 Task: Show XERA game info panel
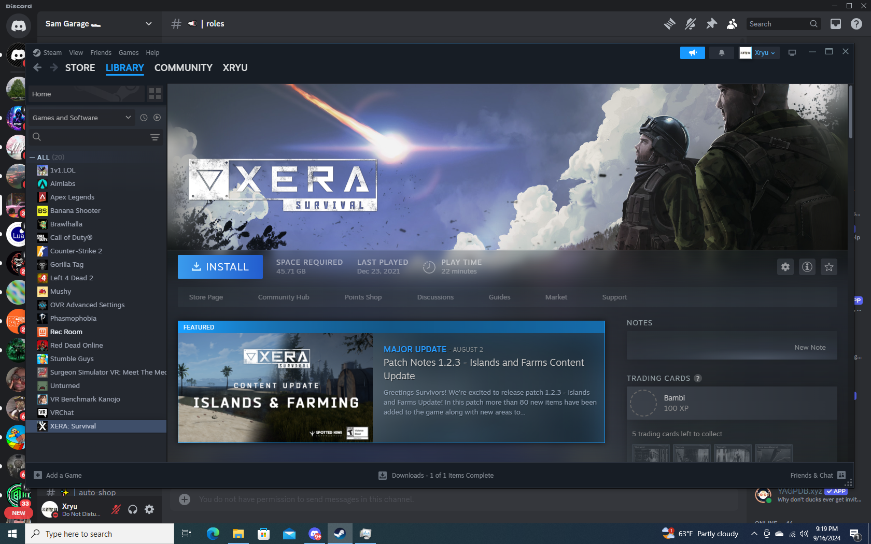[x=807, y=267]
